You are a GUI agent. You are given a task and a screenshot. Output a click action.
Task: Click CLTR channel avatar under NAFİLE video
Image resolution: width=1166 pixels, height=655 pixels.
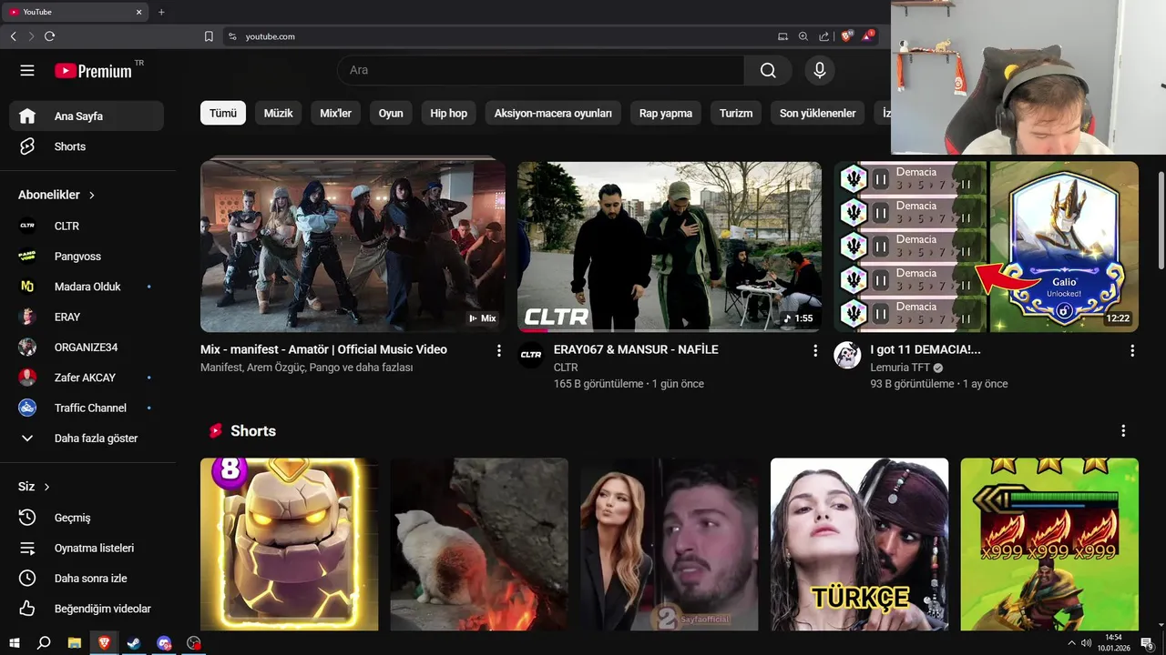click(x=531, y=355)
